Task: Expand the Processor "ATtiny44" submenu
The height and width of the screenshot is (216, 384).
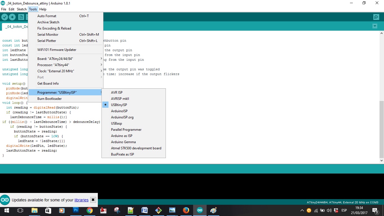Action: [66, 65]
